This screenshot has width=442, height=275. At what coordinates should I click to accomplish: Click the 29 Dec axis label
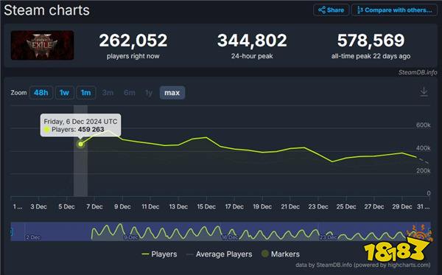coord(402,206)
